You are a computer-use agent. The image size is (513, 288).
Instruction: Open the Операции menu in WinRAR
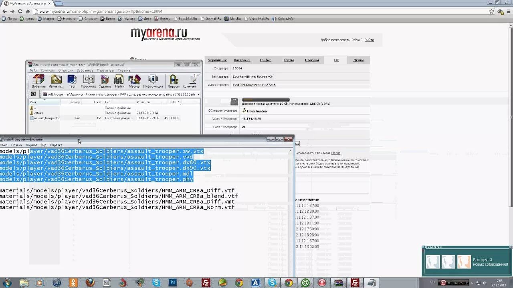click(66, 70)
